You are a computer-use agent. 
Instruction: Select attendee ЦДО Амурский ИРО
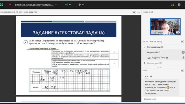[x=156, y=58]
